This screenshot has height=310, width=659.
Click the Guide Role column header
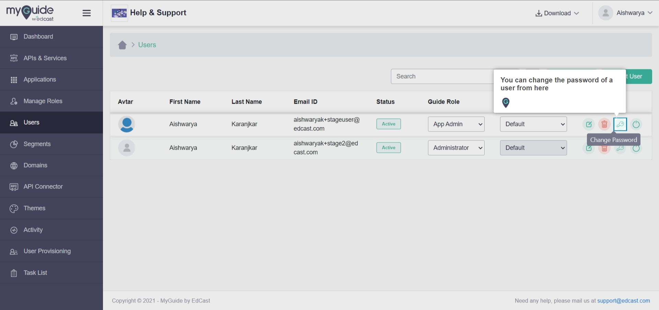click(443, 102)
